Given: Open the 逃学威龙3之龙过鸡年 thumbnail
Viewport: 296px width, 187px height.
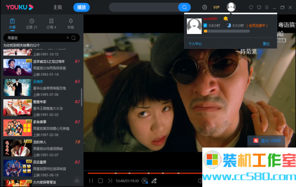Looking at the screenshot, I should point(17,67).
